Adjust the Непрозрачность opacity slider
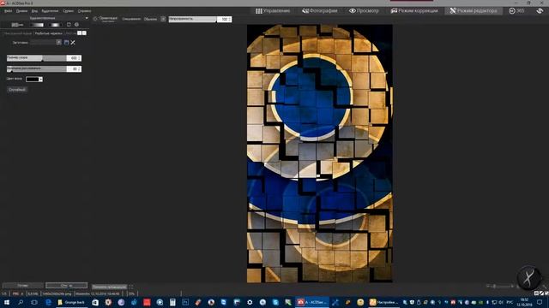 point(192,19)
